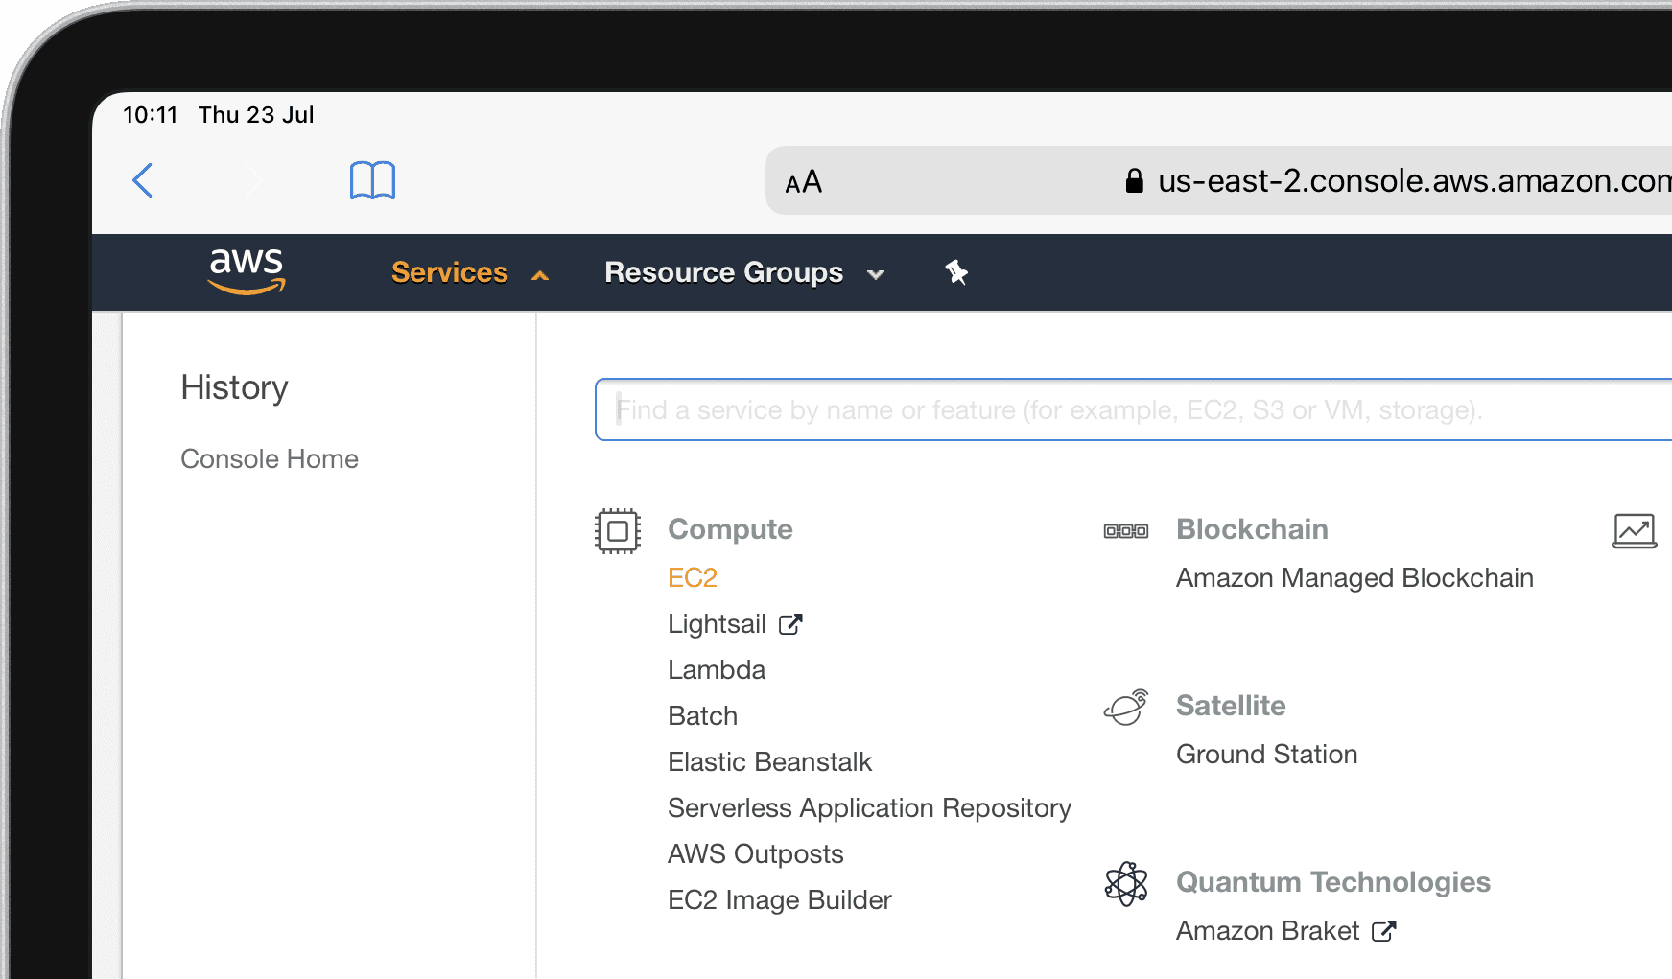The image size is (1672, 979).
Task: Open Console Home from History
Action: 270,459
